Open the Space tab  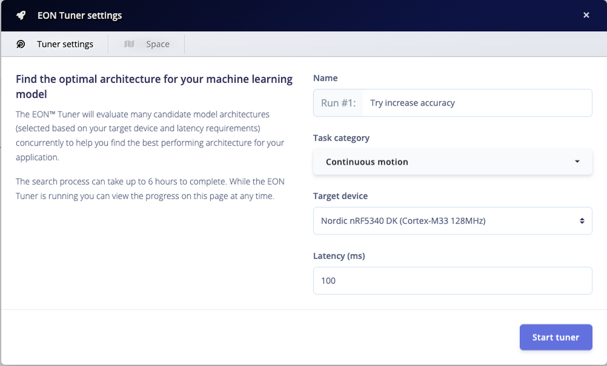pos(147,44)
